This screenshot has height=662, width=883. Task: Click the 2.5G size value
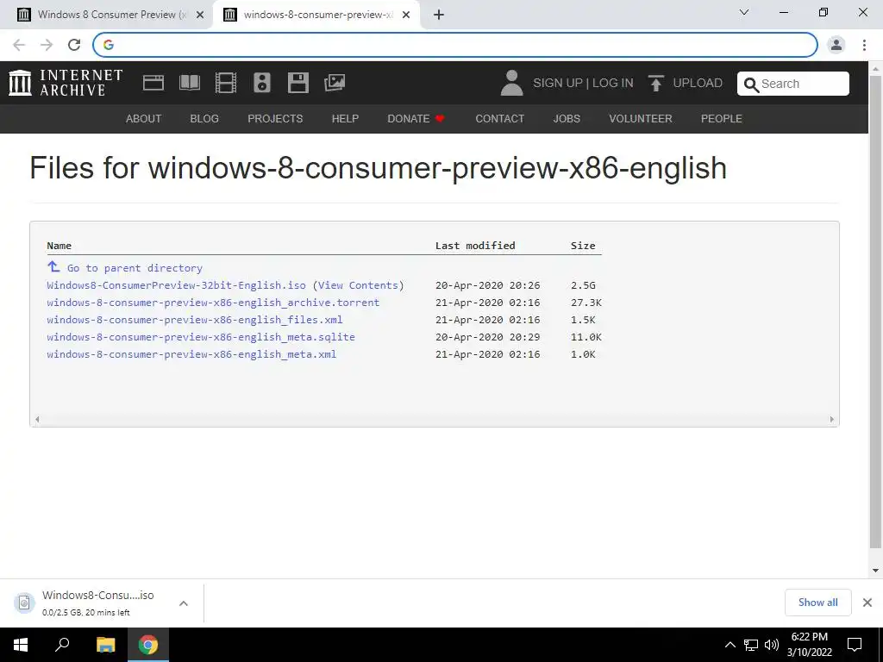tap(583, 285)
